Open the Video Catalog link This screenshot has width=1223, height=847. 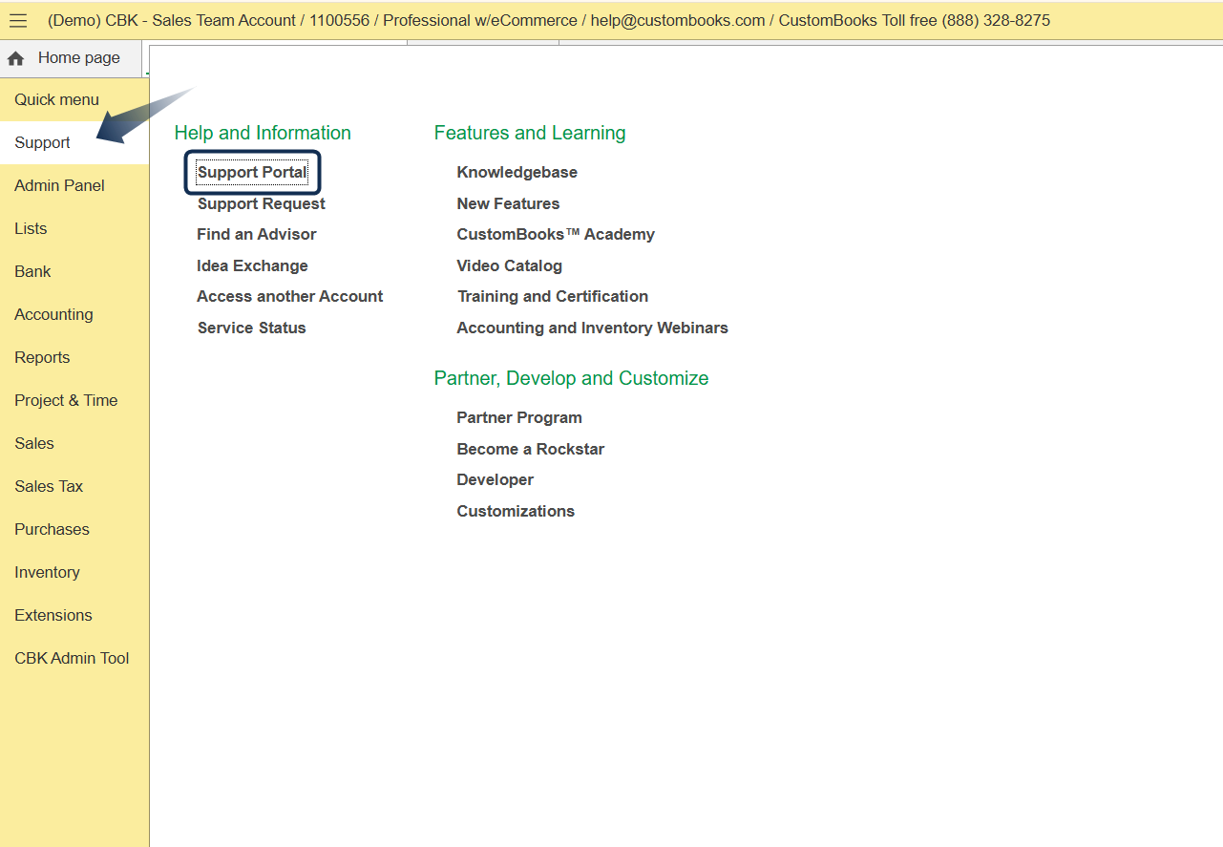pyautogui.click(x=509, y=265)
